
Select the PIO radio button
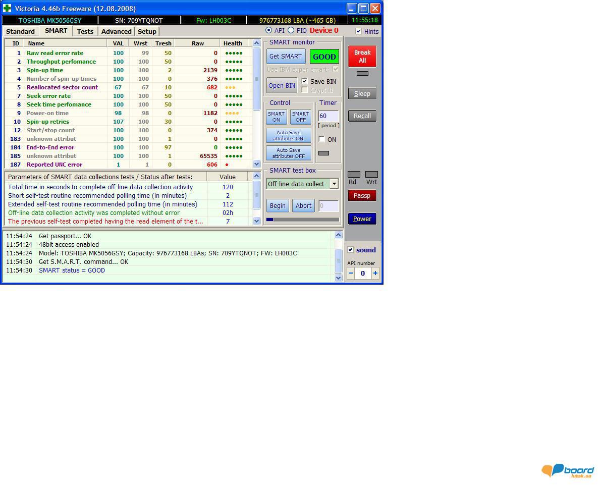point(291,31)
